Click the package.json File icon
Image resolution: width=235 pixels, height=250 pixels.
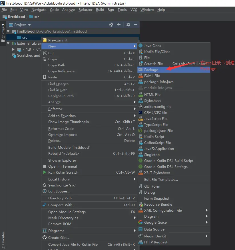point(140,131)
